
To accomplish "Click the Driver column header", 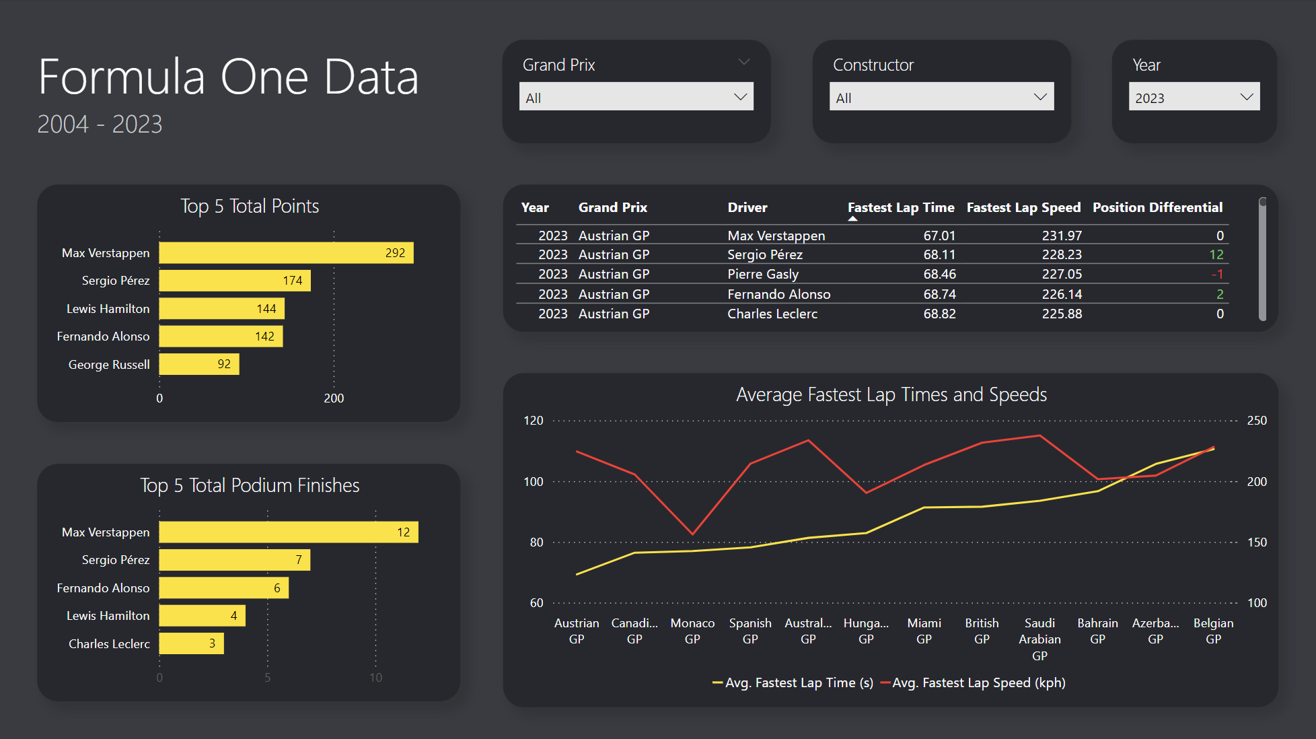I will (747, 207).
